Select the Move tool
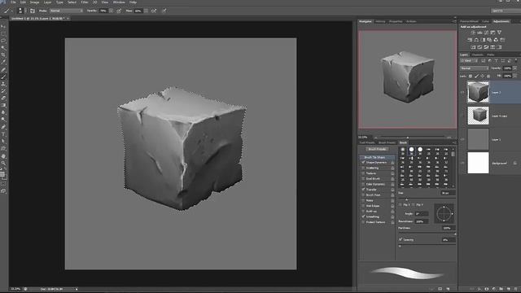521x293 pixels. [x=3, y=26]
